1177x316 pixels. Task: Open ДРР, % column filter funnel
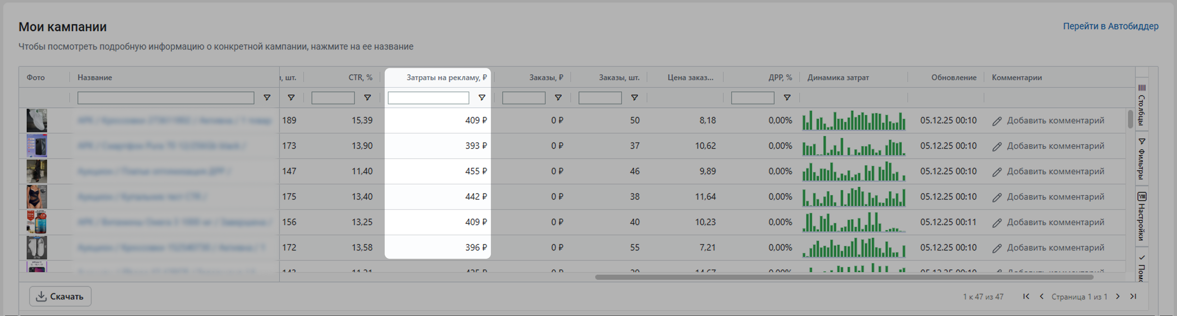[x=787, y=98]
